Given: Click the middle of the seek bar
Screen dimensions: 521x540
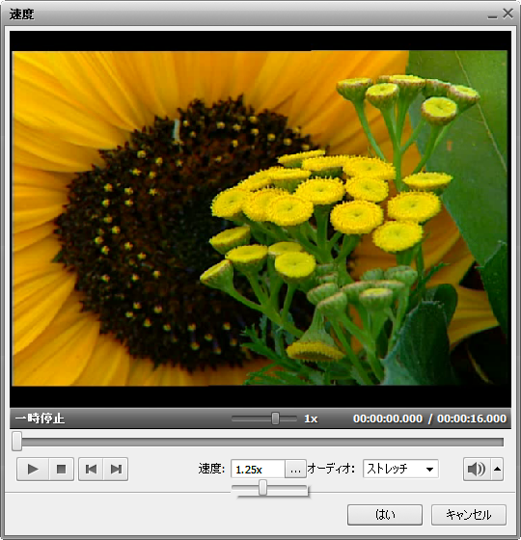Looking at the screenshot, I should pos(258,442).
